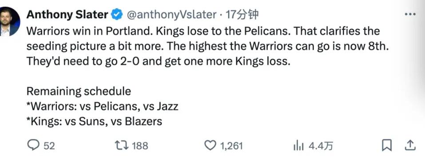Click the 17分钟 timestamp
425x160 pixels.
[x=242, y=15]
